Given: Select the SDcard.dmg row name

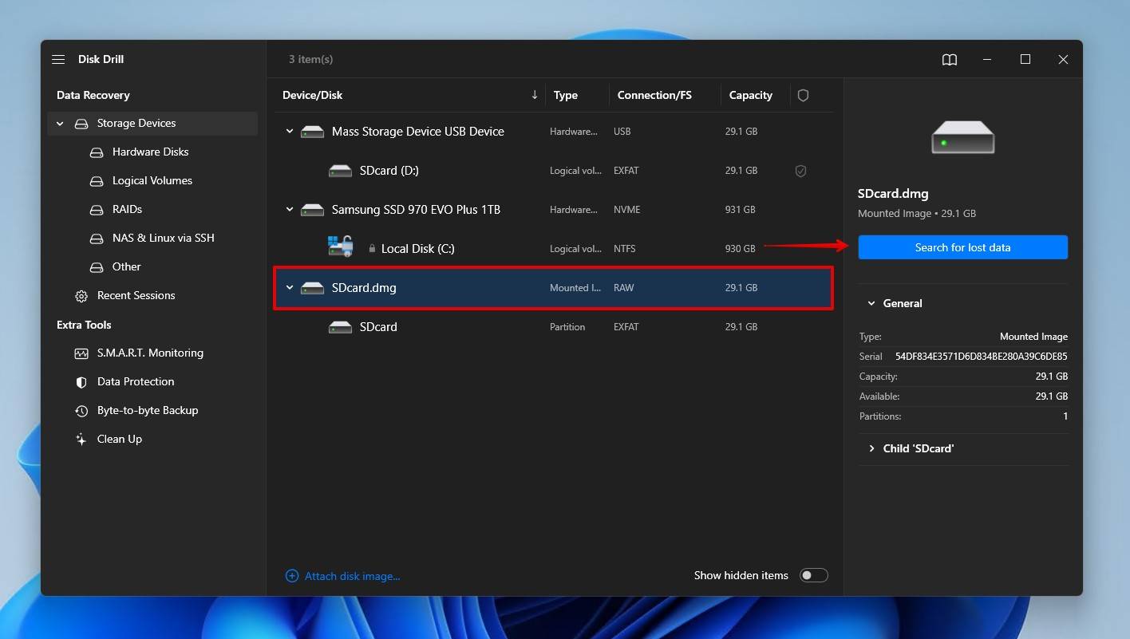Looking at the screenshot, I should (x=364, y=288).
